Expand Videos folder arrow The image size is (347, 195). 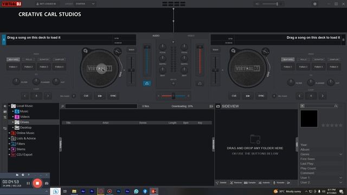point(13,117)
